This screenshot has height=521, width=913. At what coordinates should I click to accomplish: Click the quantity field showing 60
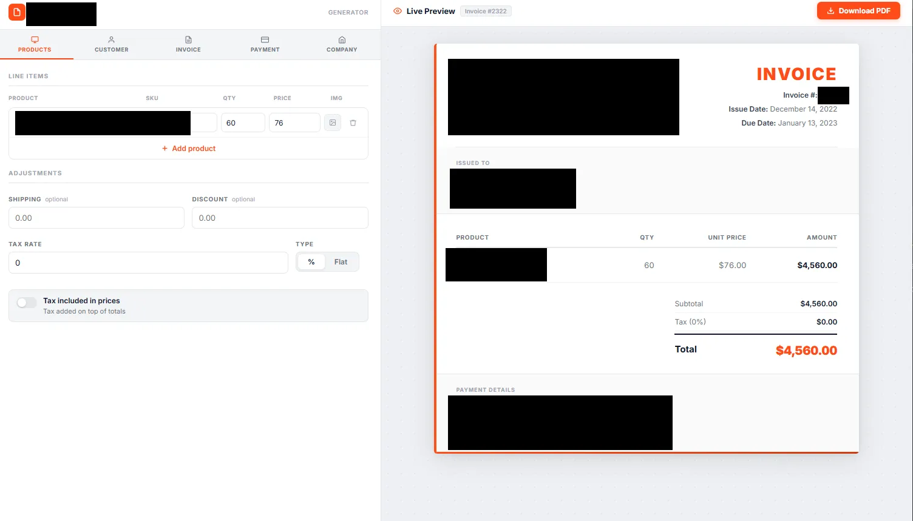[243, 123]
